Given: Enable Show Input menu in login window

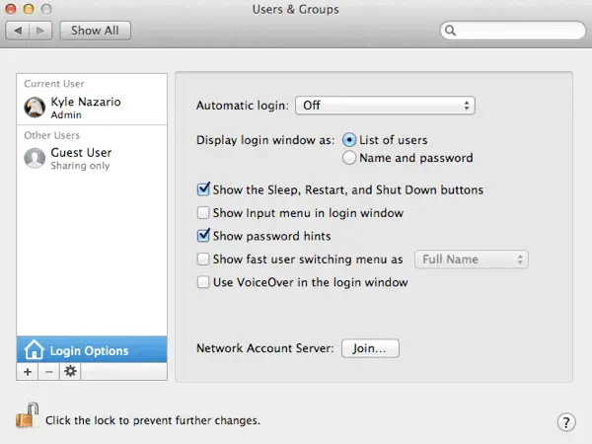Looking at the screenshot, I should coord(203,213).
